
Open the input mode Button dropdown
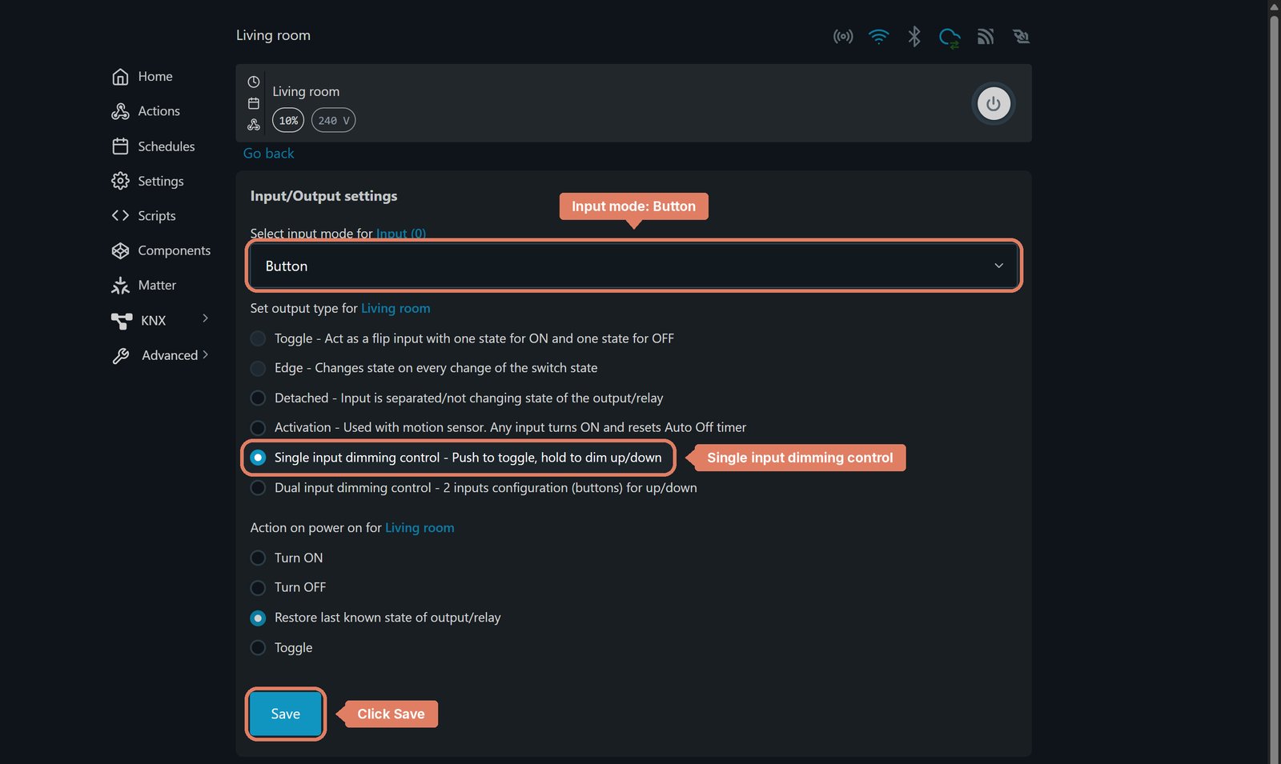[633, 266]
